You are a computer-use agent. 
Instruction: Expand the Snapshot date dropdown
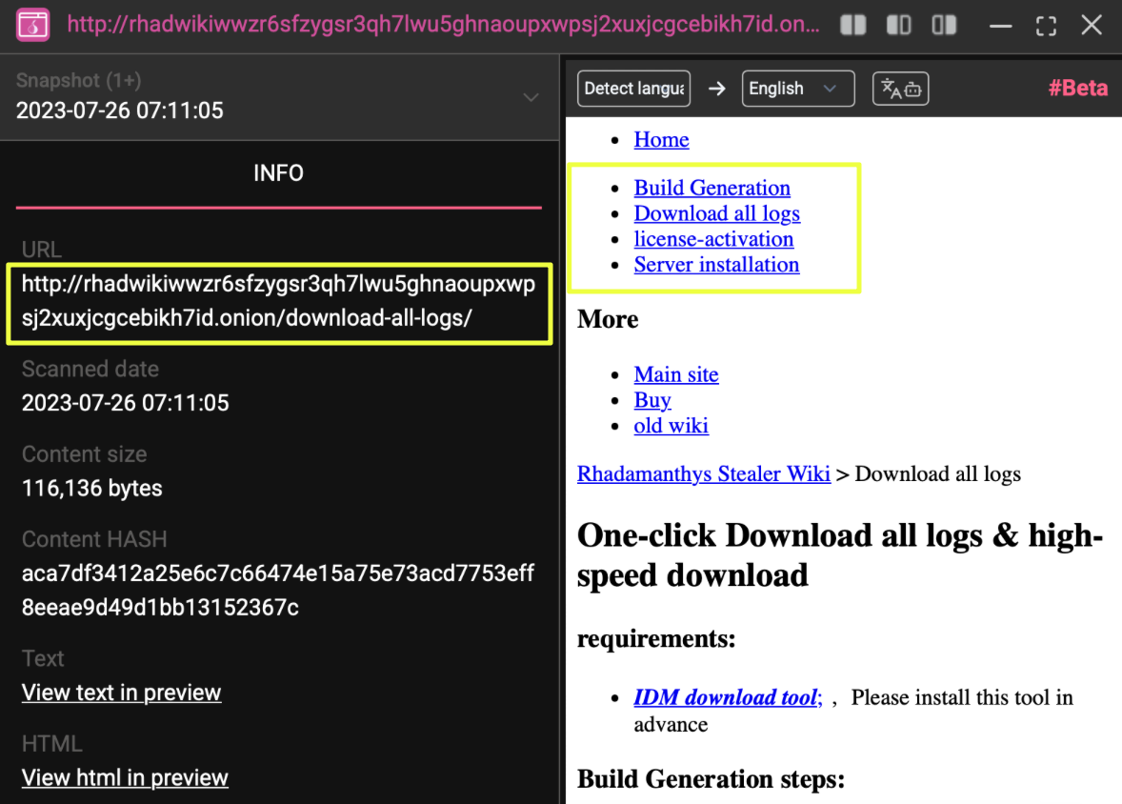[x=531, y=97]
